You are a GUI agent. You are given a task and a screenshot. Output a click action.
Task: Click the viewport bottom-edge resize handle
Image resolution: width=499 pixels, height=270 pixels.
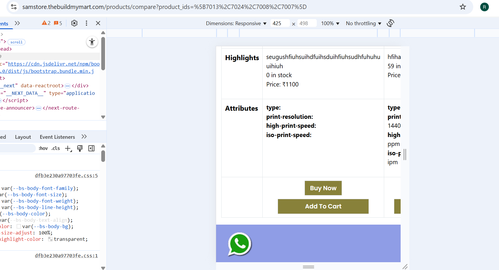point(308,267)
